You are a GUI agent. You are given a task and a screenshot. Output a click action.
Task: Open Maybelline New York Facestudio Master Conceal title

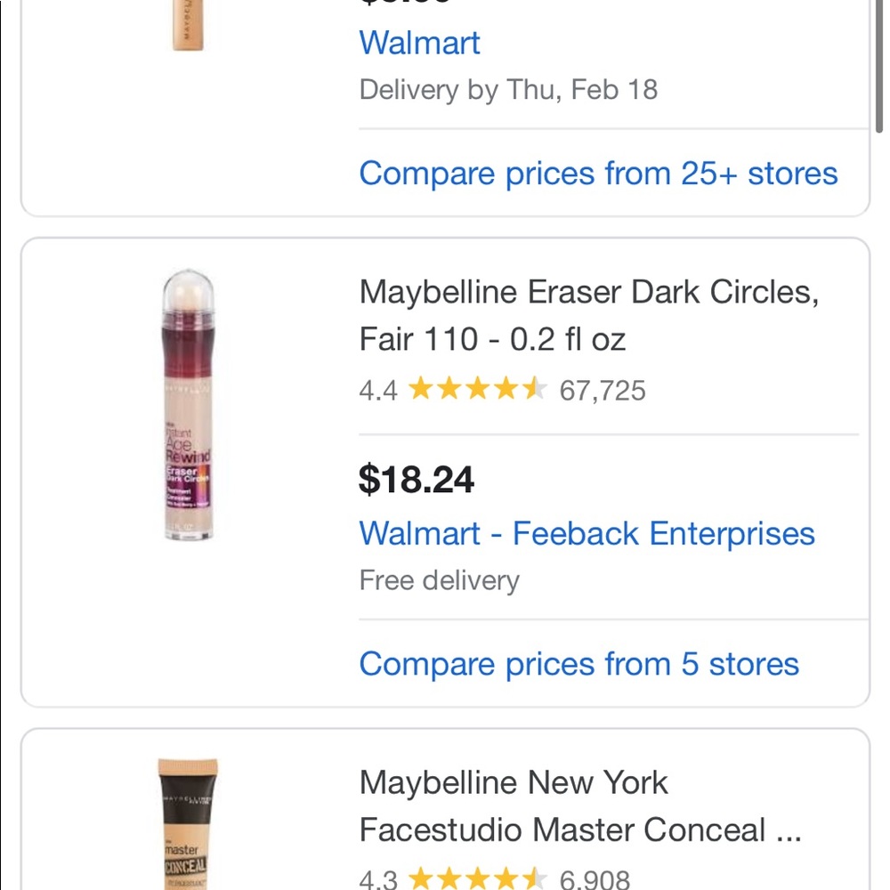click(579, 806)
